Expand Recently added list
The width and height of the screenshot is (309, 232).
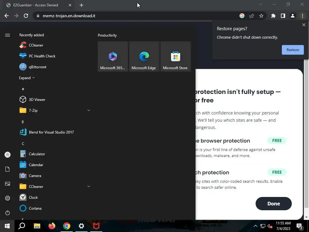point(27,78)
